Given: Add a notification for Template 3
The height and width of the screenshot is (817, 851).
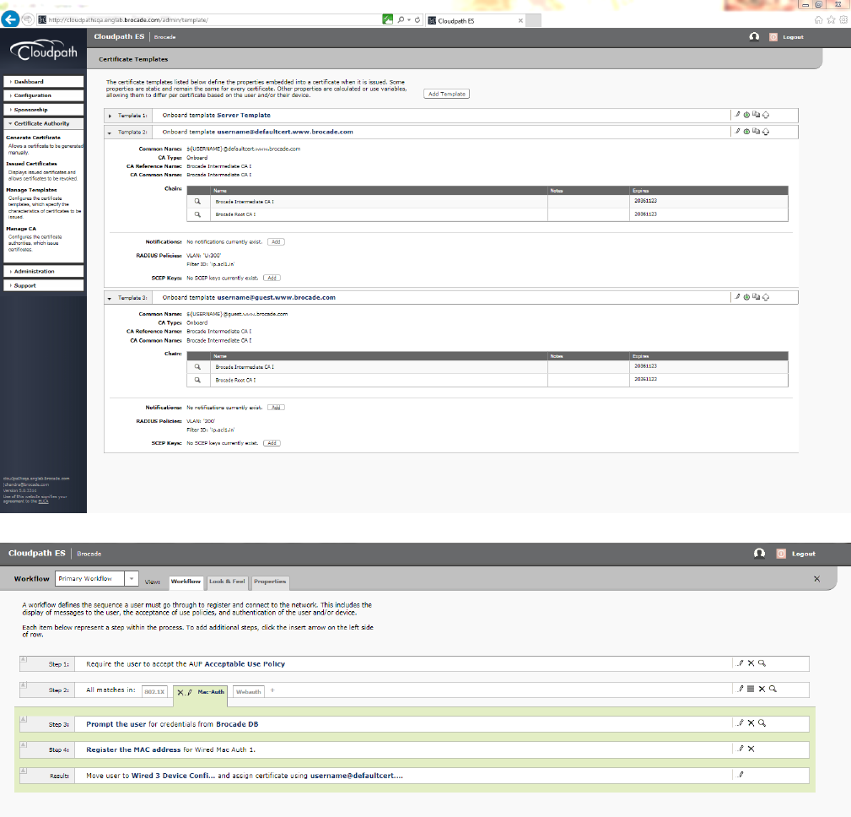Looking at the screenshot, I should [276, 408].
